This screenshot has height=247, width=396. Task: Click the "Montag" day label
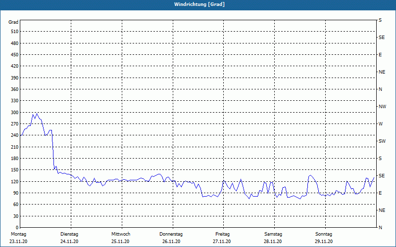point(18,234)
